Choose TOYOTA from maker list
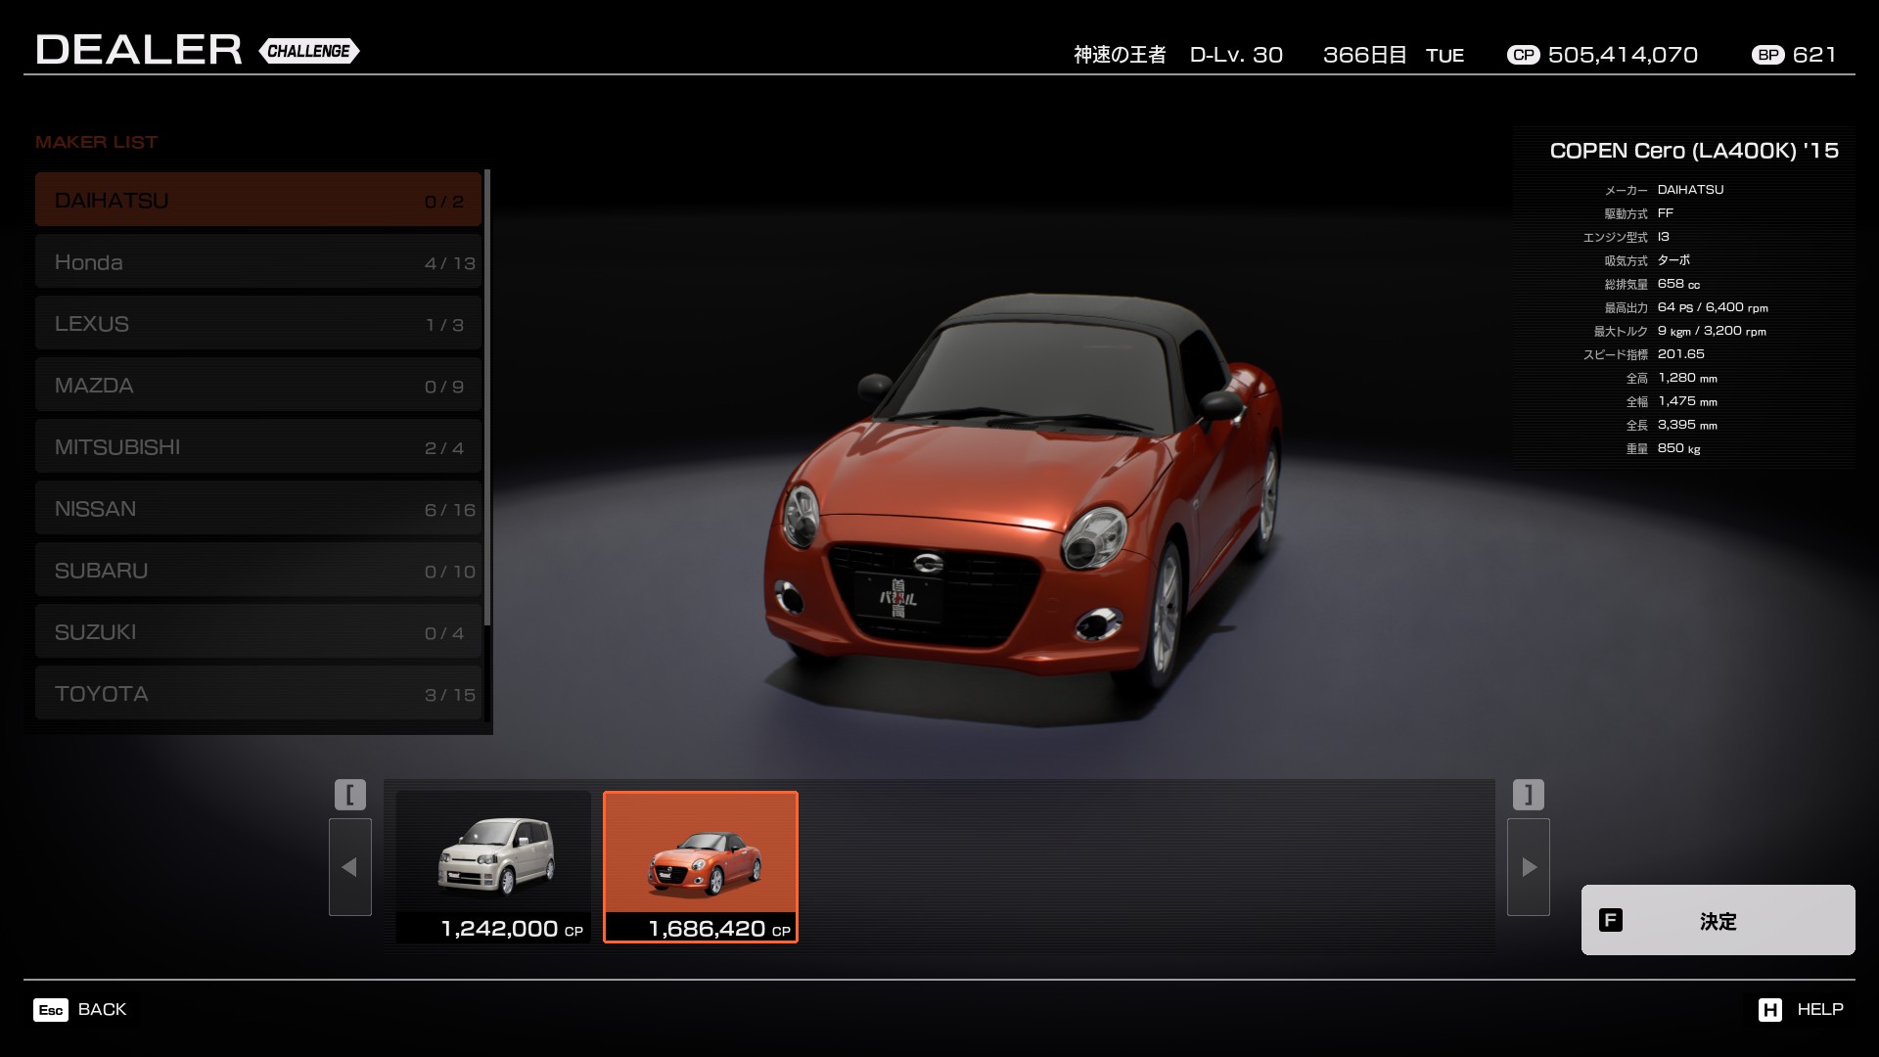This screenshot has width=1879, height=1057. coord(258,694)
